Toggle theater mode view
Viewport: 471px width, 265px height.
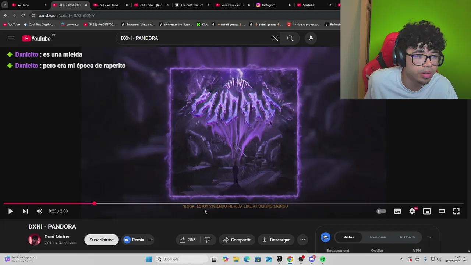pos(442,211)
